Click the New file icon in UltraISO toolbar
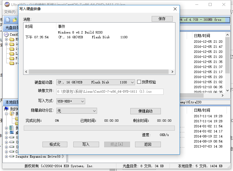Screen dimensions: 233x171 click(8, 20)
